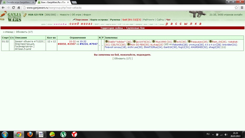Image resolution: width=245 pixels, height=138 pixels.
Task: Click the syndicate icon beside Разрываю
Action: [189, 41]
